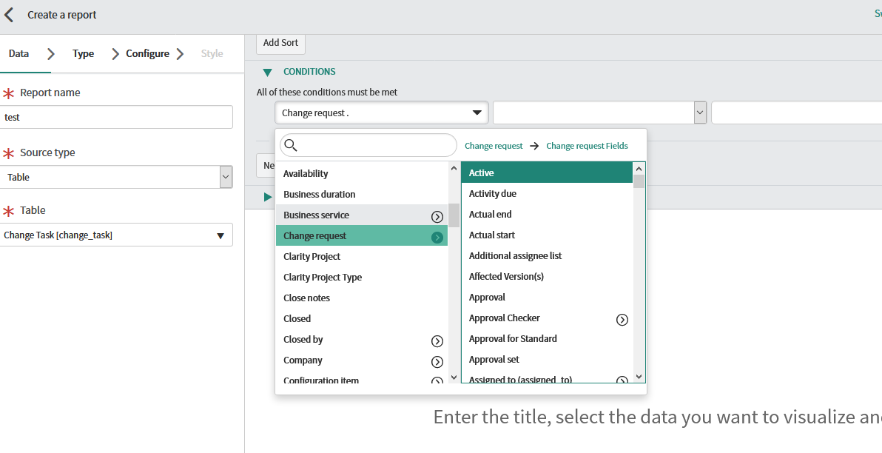Click the back arrow beside Create a report
This screenshot has height=453, width=882.
click(10, 15)
